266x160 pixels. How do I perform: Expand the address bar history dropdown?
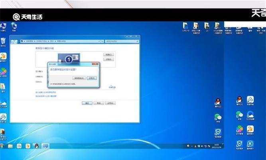99,41
